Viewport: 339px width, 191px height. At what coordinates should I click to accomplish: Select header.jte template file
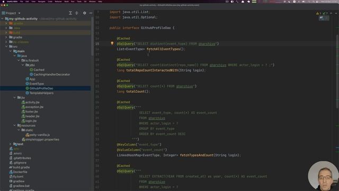pos(32,116)
